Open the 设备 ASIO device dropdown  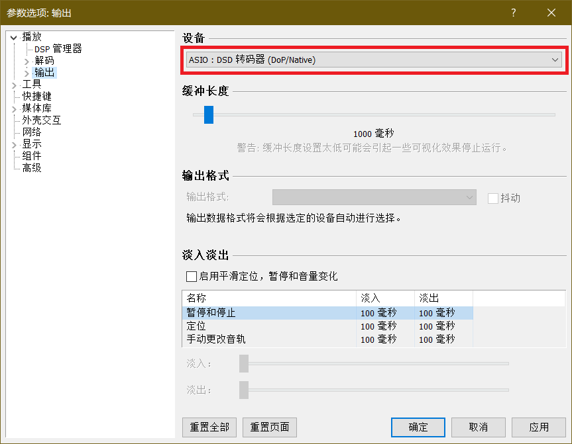pos(374,60)
